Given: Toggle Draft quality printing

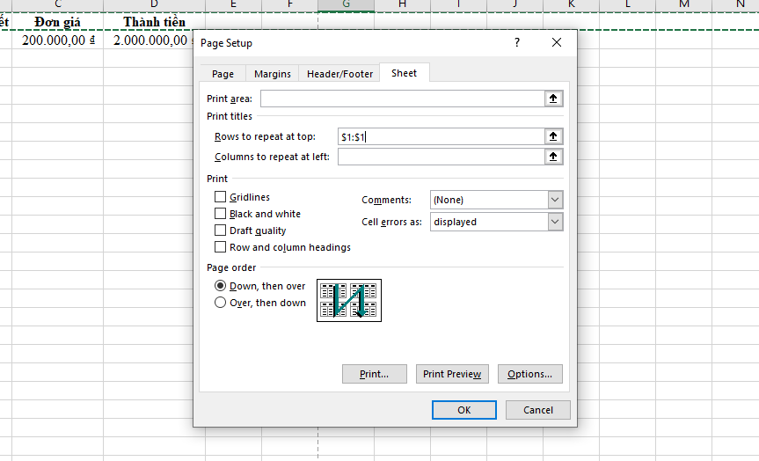Looking at the screenshot, I should point(220,230).
